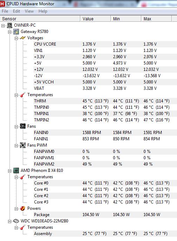Collapse the AMD Phenom II X4 810 node
This screenshot has width=177, height=241.
point(10,171)
